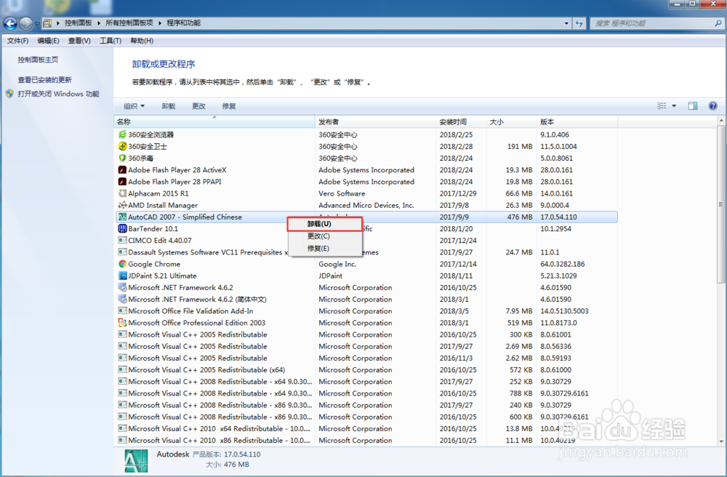Open the 编辑(E) menu

click(x=48, y=41)
